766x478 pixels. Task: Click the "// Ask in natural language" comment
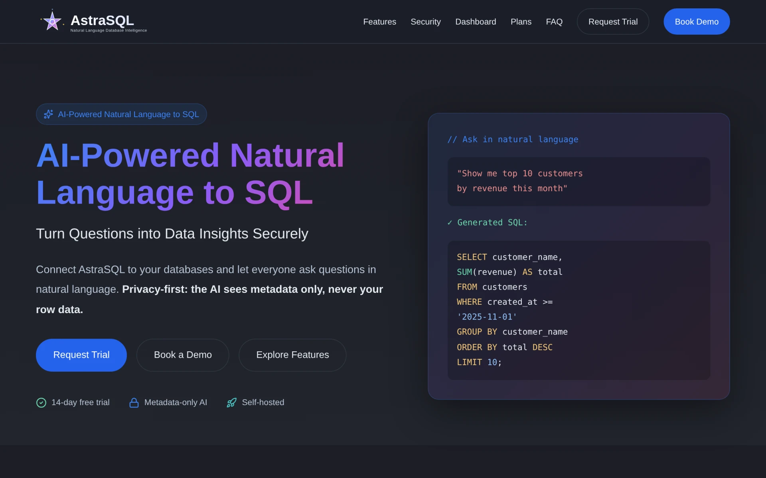coord(513,139)
